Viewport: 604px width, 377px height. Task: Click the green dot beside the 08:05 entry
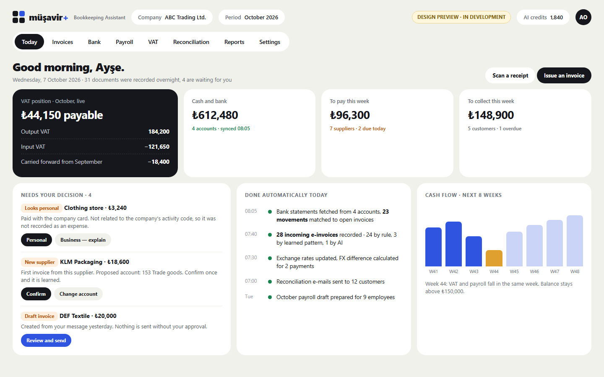(x=270, y=212)
